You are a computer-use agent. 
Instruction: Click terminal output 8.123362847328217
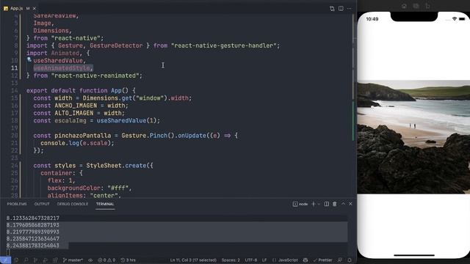[32, 218]
